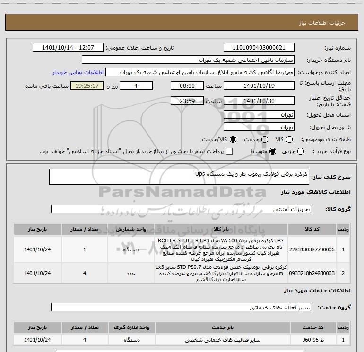This screenshot has height=352, width=364.
Task: Open the اطلاعات تماس خریدار link
Action: point(78,72)
